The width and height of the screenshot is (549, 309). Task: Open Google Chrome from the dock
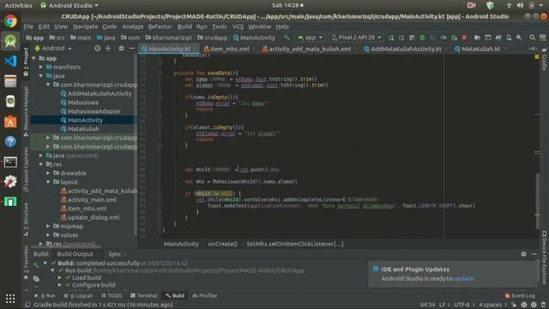pyautogui.click(x=10, y=21)
